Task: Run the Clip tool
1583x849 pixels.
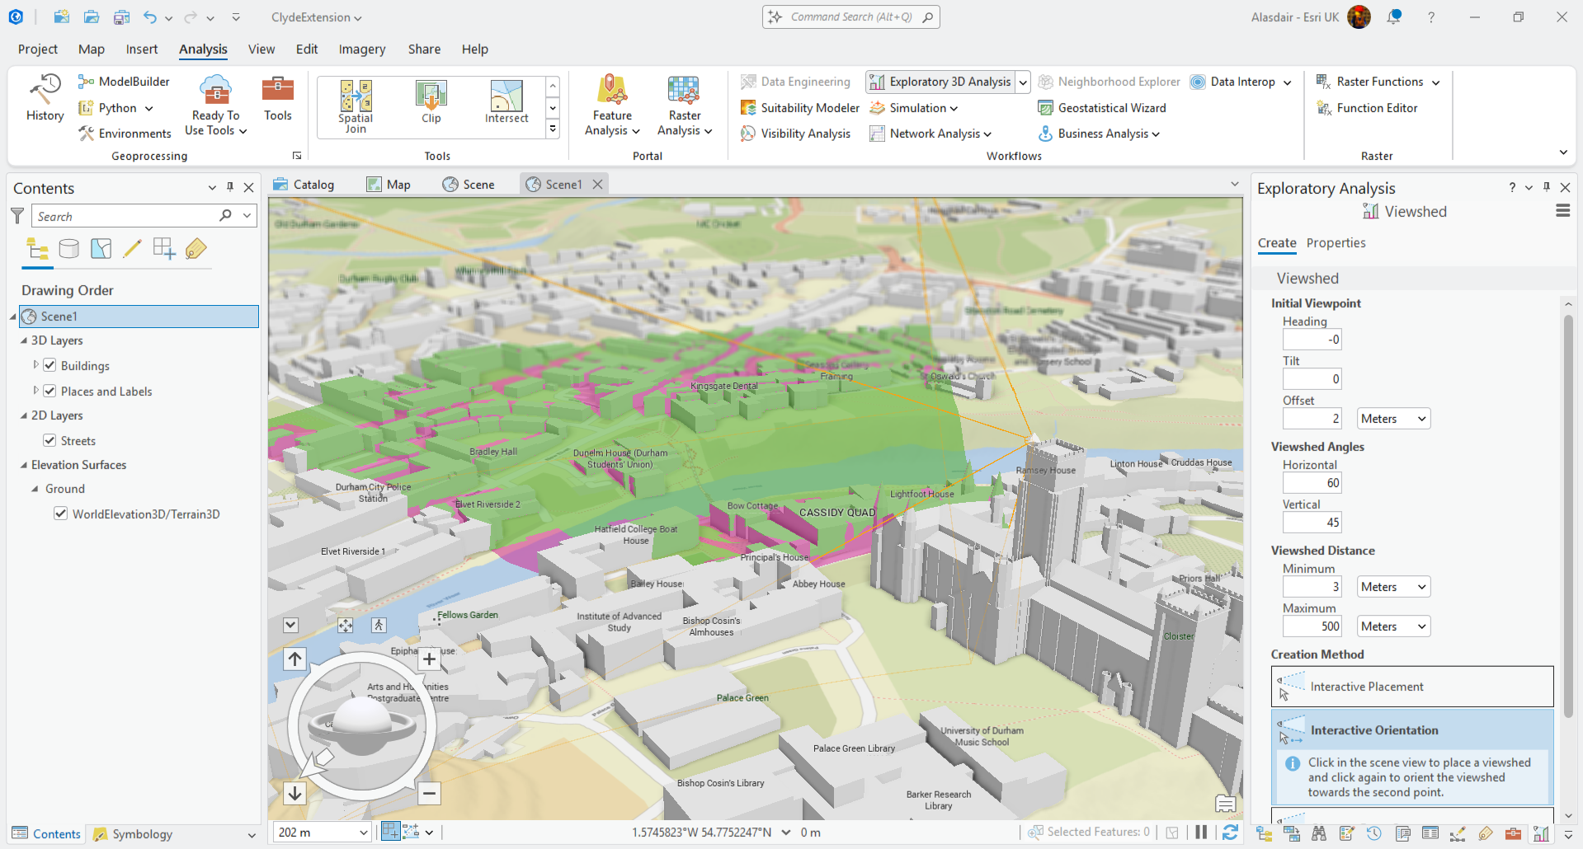Action: [431, 99]
